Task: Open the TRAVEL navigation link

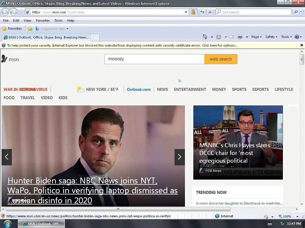Action: coord(28,98)
